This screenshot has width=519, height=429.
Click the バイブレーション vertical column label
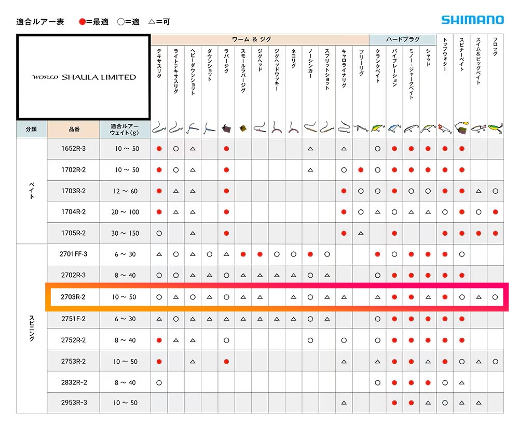(x=394, y=68)
